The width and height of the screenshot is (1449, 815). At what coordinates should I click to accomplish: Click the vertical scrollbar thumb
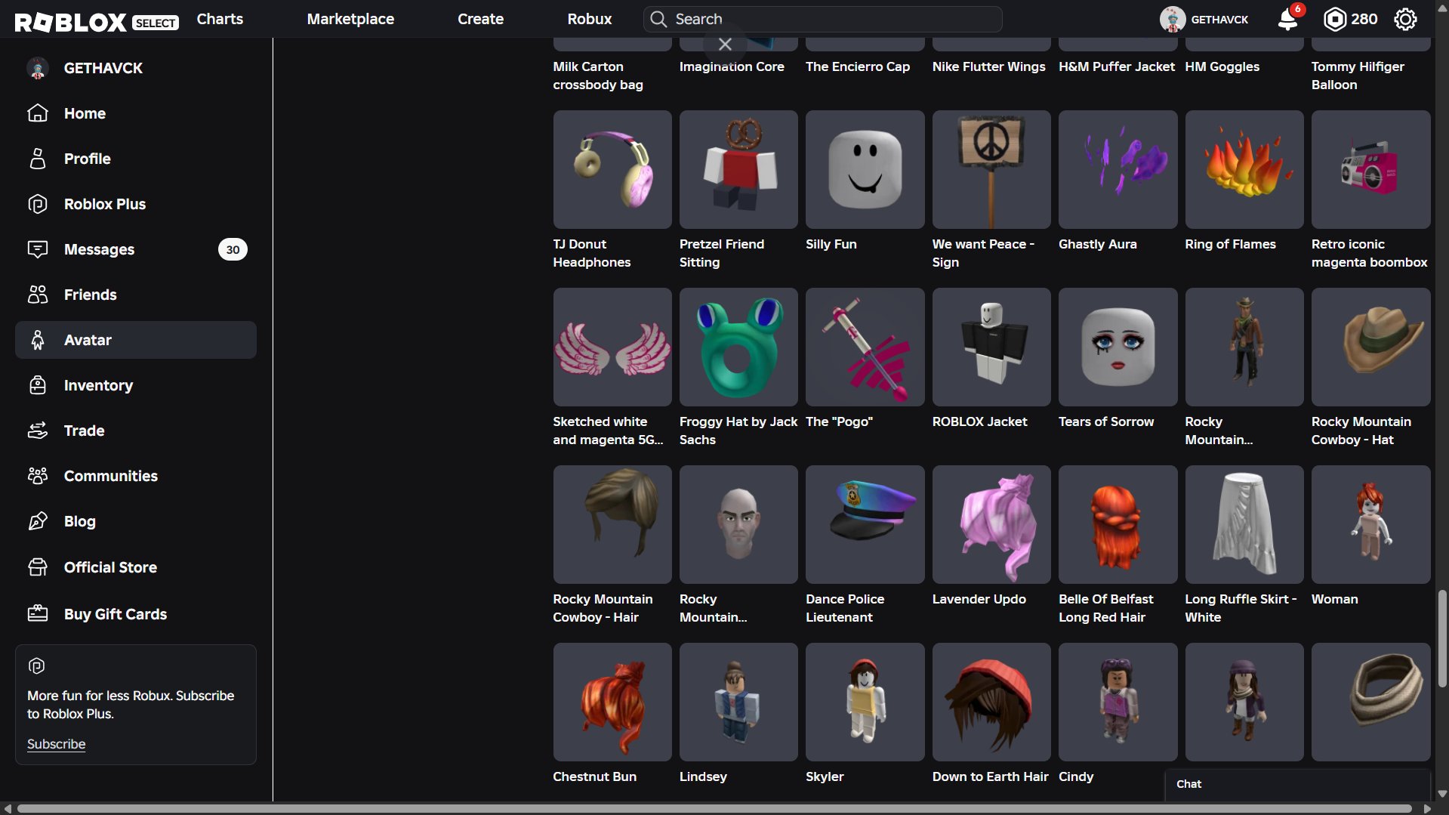1442,638
